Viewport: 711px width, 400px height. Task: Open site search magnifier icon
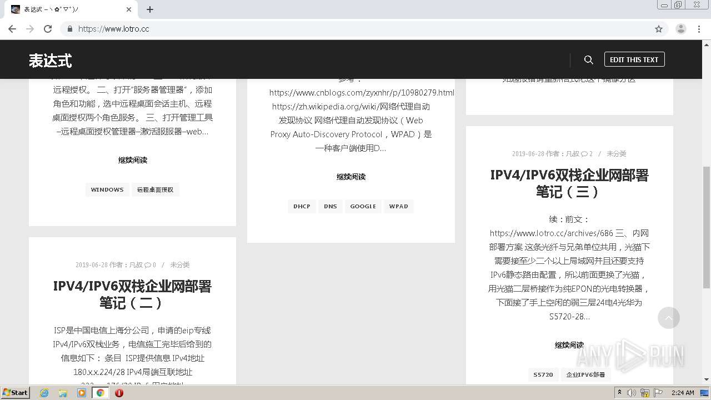[x=589, y=59]
